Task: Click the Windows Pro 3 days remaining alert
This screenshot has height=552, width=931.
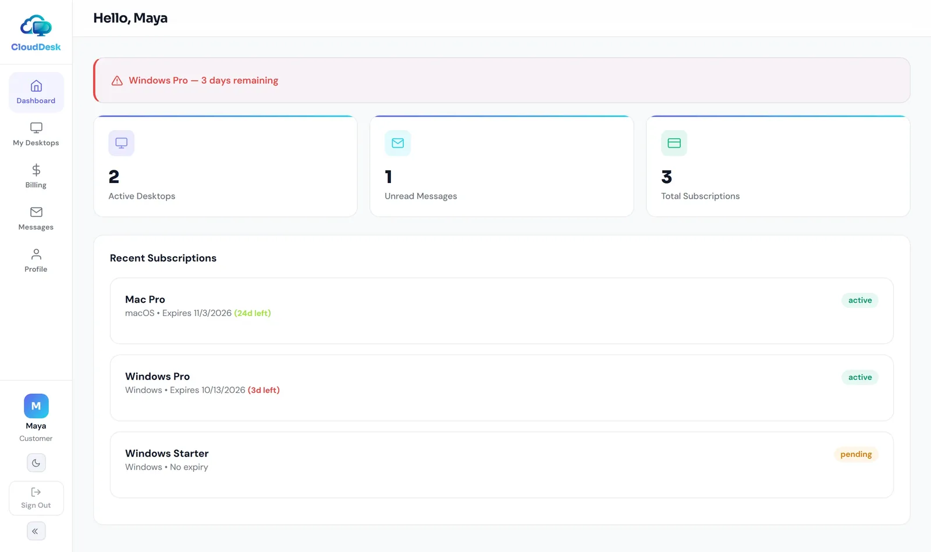Action: pos(502,80)
